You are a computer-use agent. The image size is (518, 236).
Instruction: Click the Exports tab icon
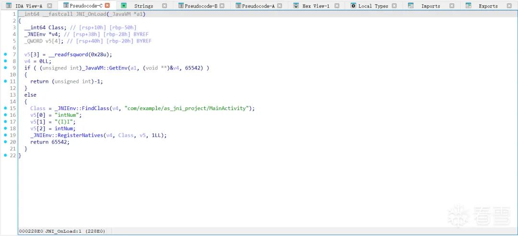point(468,6)
